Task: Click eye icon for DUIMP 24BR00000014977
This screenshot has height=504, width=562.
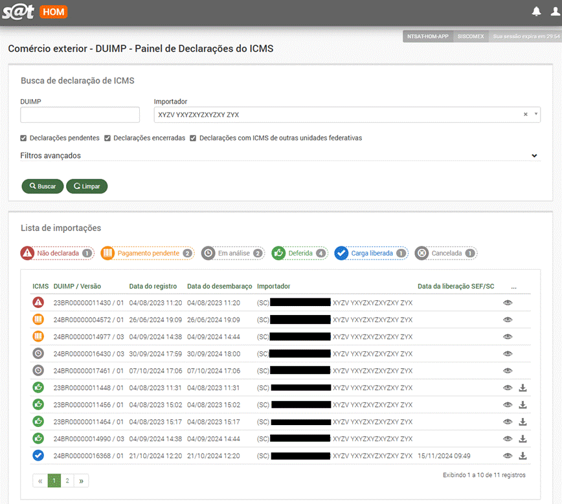Action: click(x=508, y=336)
